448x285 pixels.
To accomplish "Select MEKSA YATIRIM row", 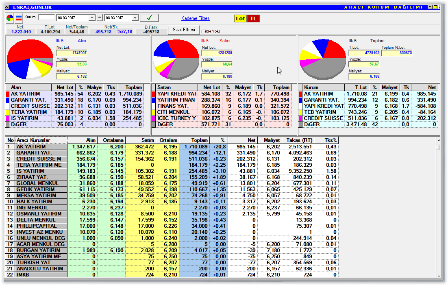I will 172,196.
